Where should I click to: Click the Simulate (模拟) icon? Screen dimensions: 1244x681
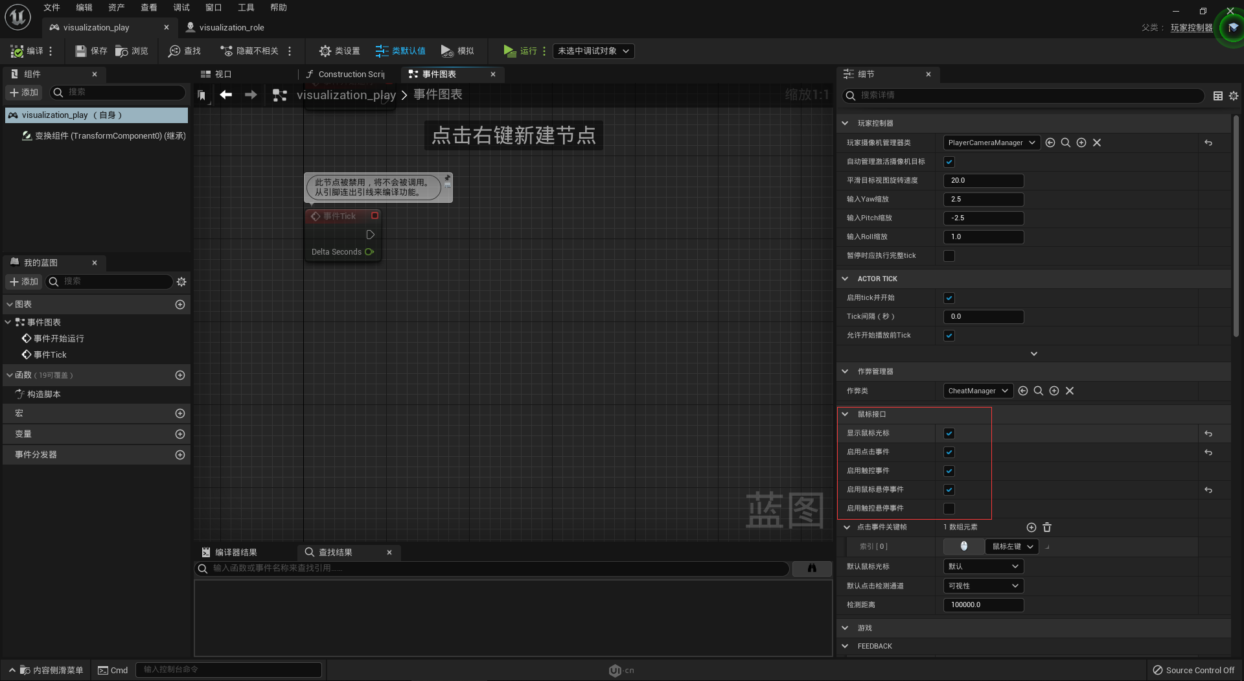(447, 51)
